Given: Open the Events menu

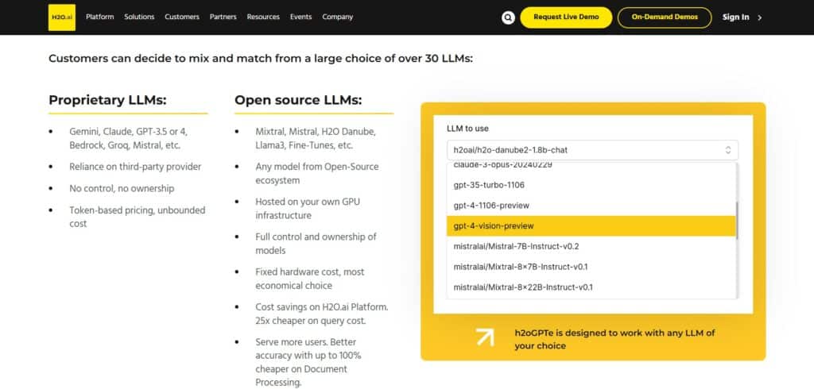Looking at the screenshot, I should pyautogui.click(x=300, y=17).
